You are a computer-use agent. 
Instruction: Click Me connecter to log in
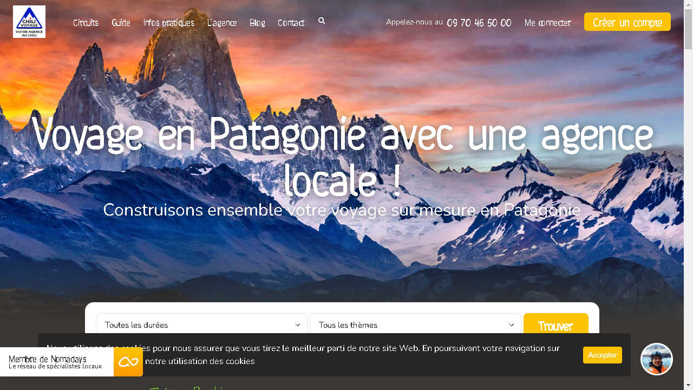point(547,23)
